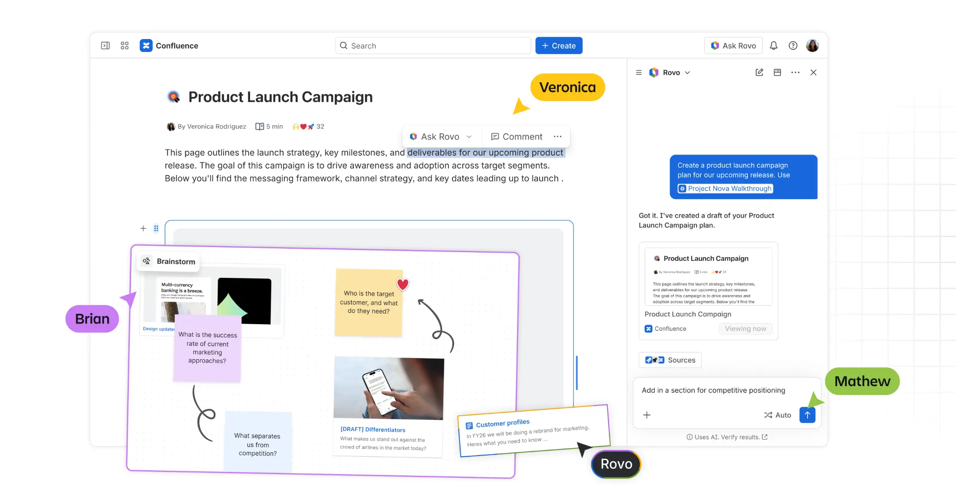Open the help question mark icon
Image resolution: width=956 pixels, height=504 pixels.
pos(793,46)
